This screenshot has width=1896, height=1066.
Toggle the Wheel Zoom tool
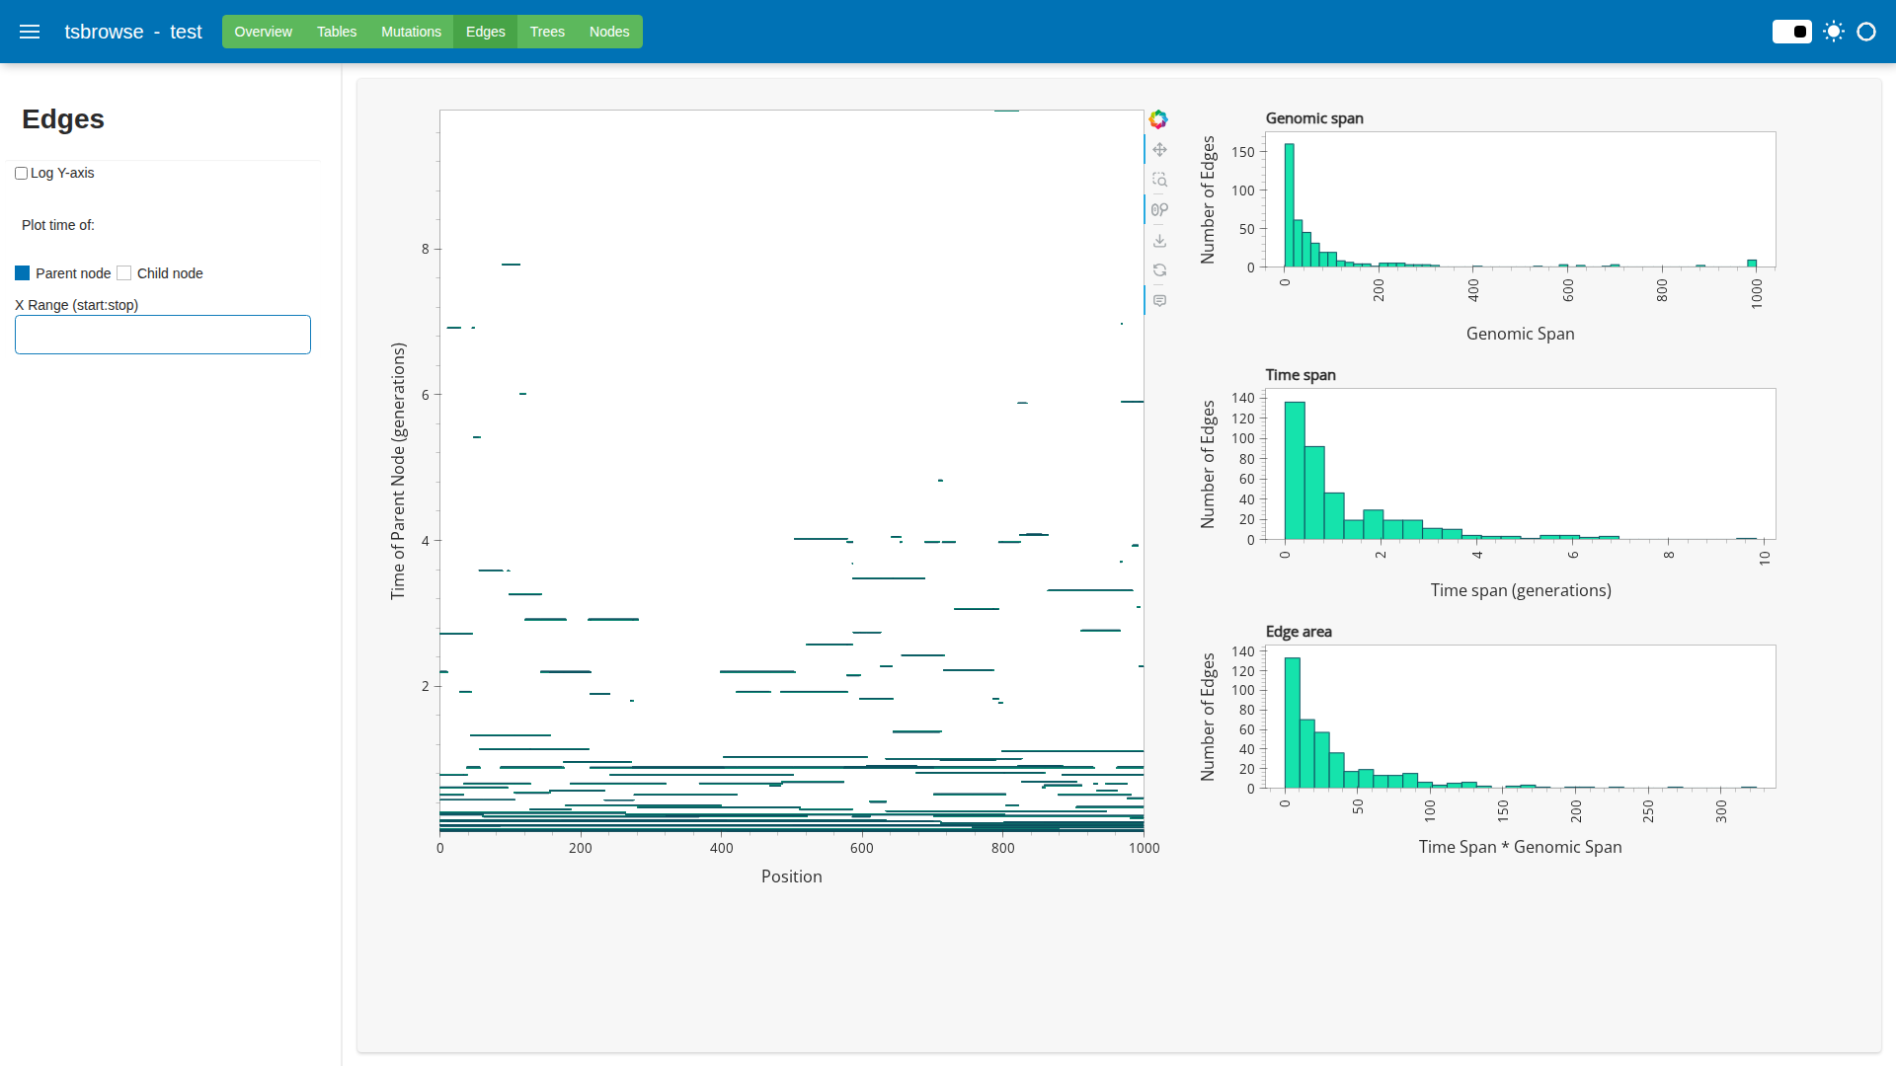pyautogui.click(x=1159, y=209)
